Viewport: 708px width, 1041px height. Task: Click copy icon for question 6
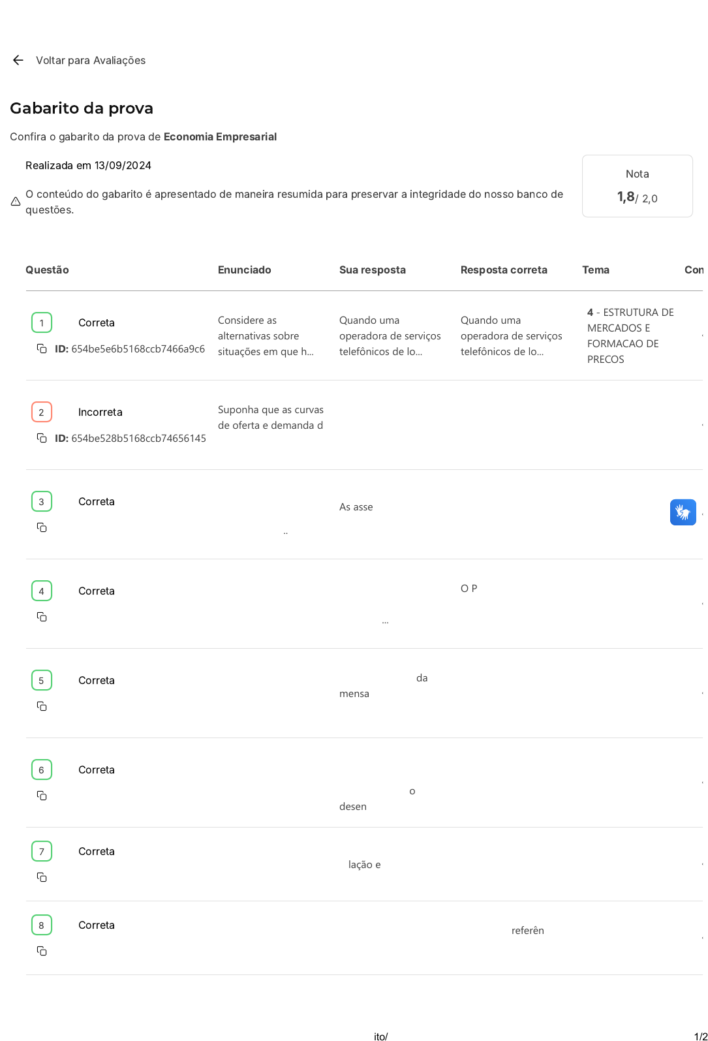[x=42, y=796]
